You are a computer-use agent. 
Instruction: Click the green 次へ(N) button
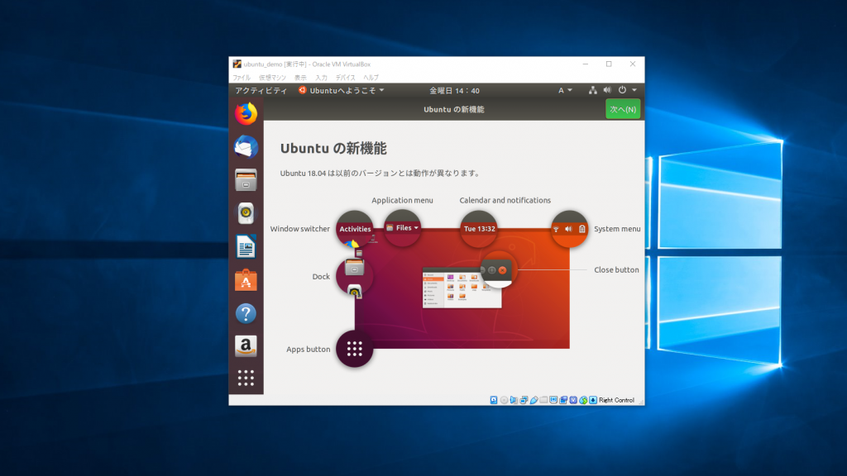tap(622, 109)
